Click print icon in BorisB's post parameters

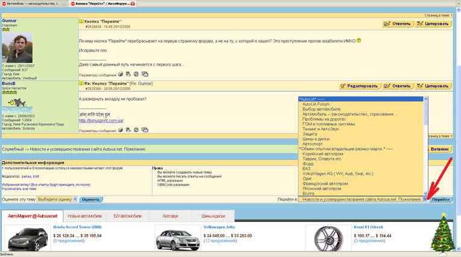point(121,130)
